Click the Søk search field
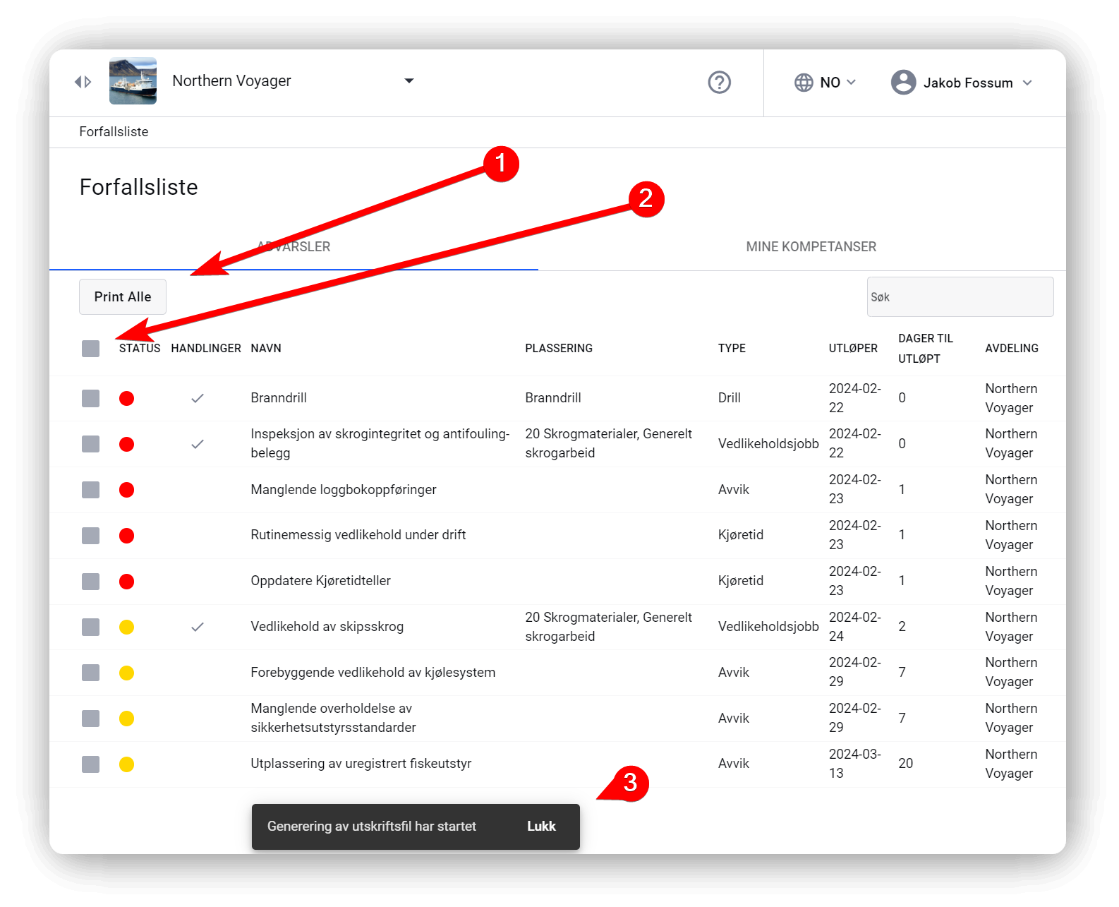 click(x=960, y=297)
